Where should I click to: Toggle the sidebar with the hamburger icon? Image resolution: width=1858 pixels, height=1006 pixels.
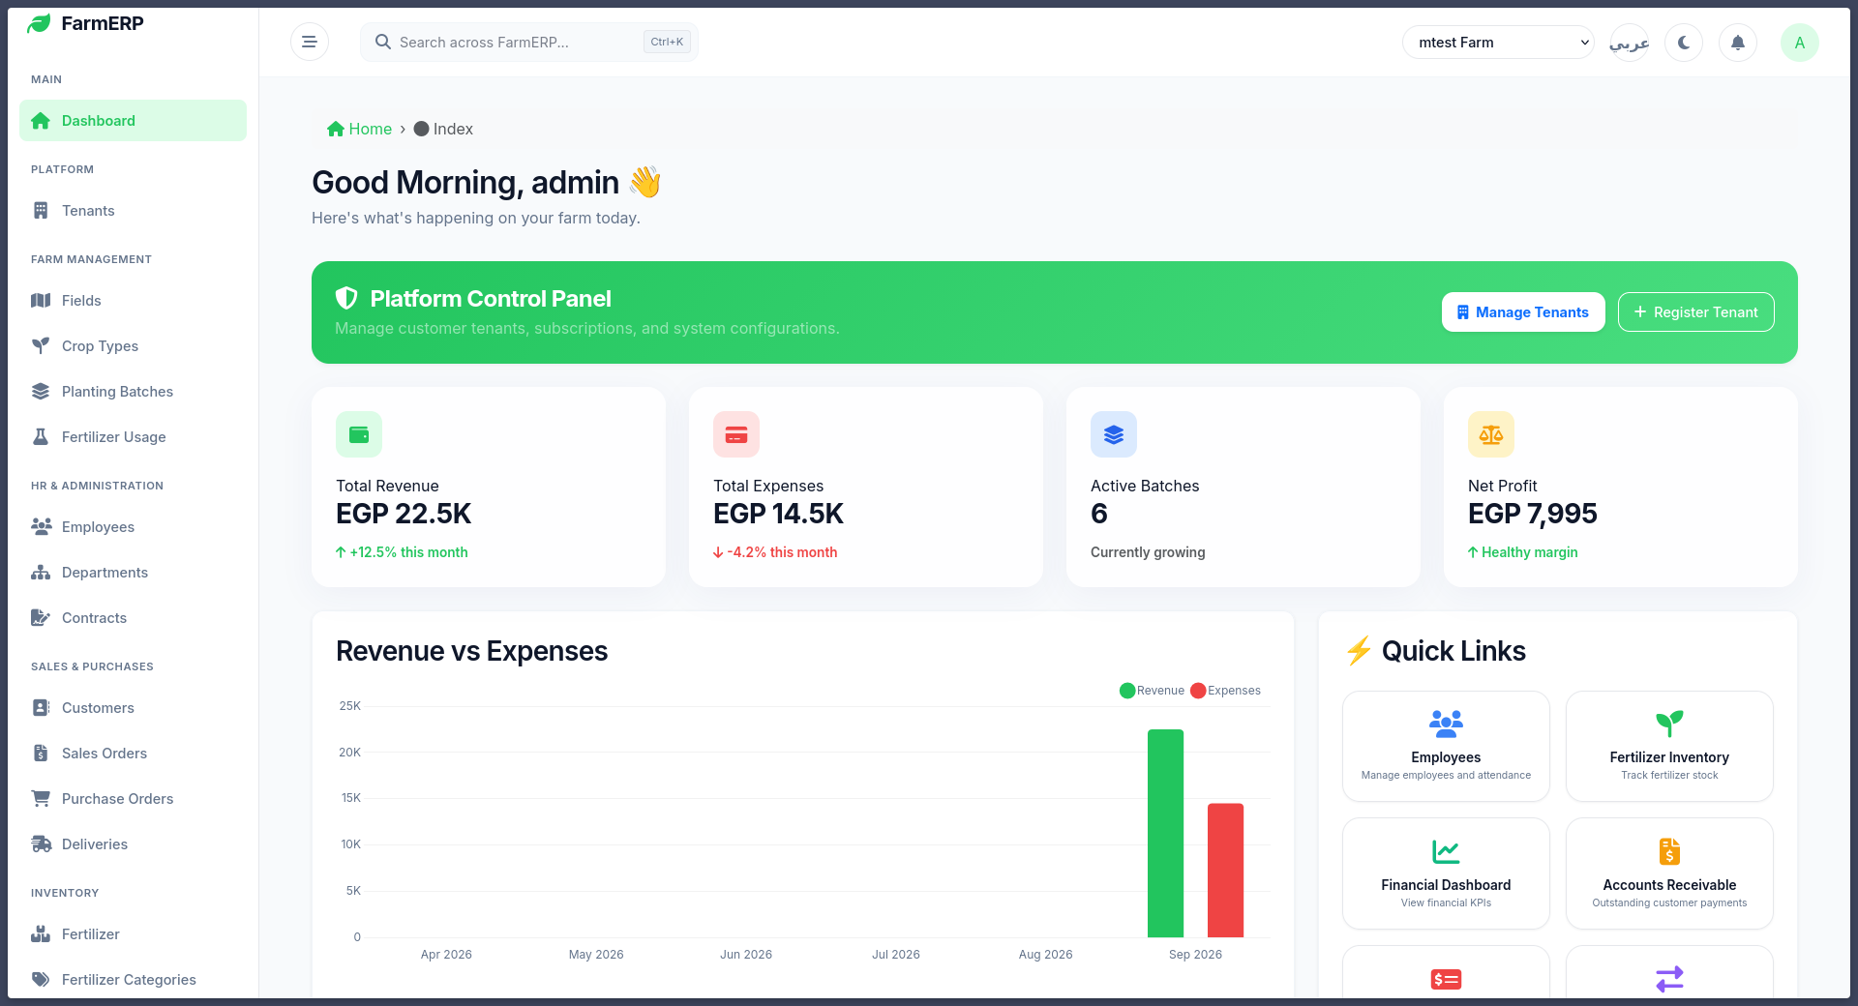point(310,42)
